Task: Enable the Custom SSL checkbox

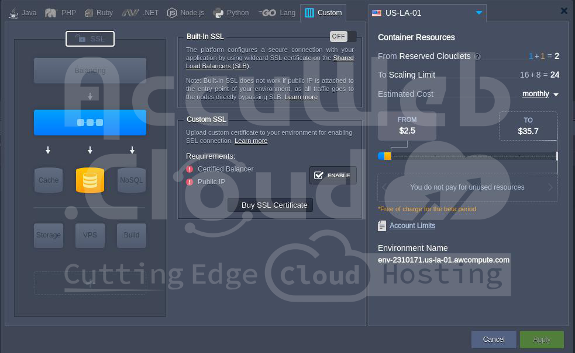Action: (333, 175)
